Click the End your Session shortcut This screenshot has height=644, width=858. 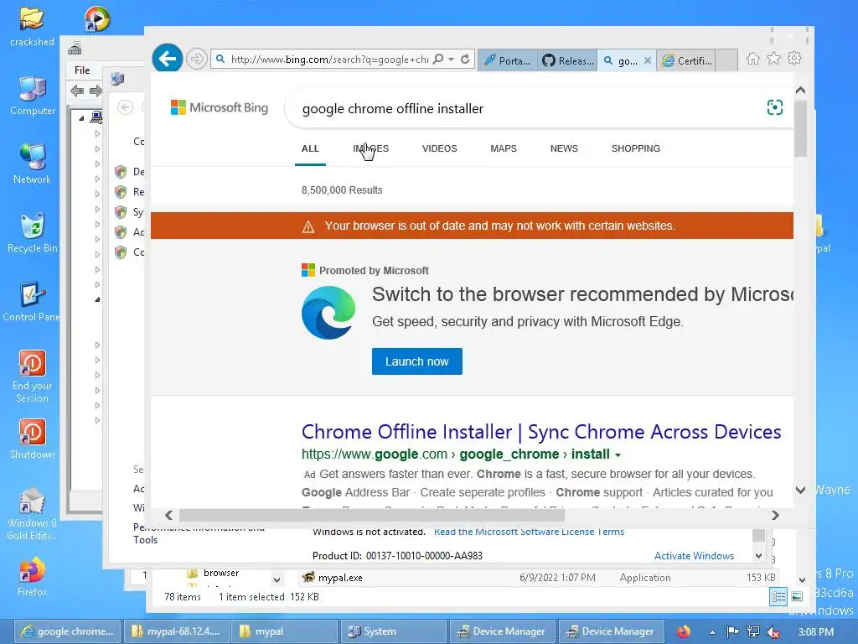point(33,377)
